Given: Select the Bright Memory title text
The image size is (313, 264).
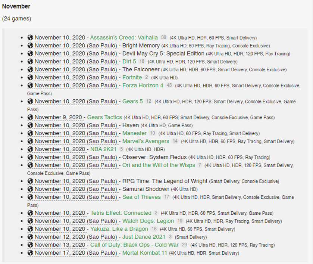Looking at the screenshot, I should tap(141, 46).
